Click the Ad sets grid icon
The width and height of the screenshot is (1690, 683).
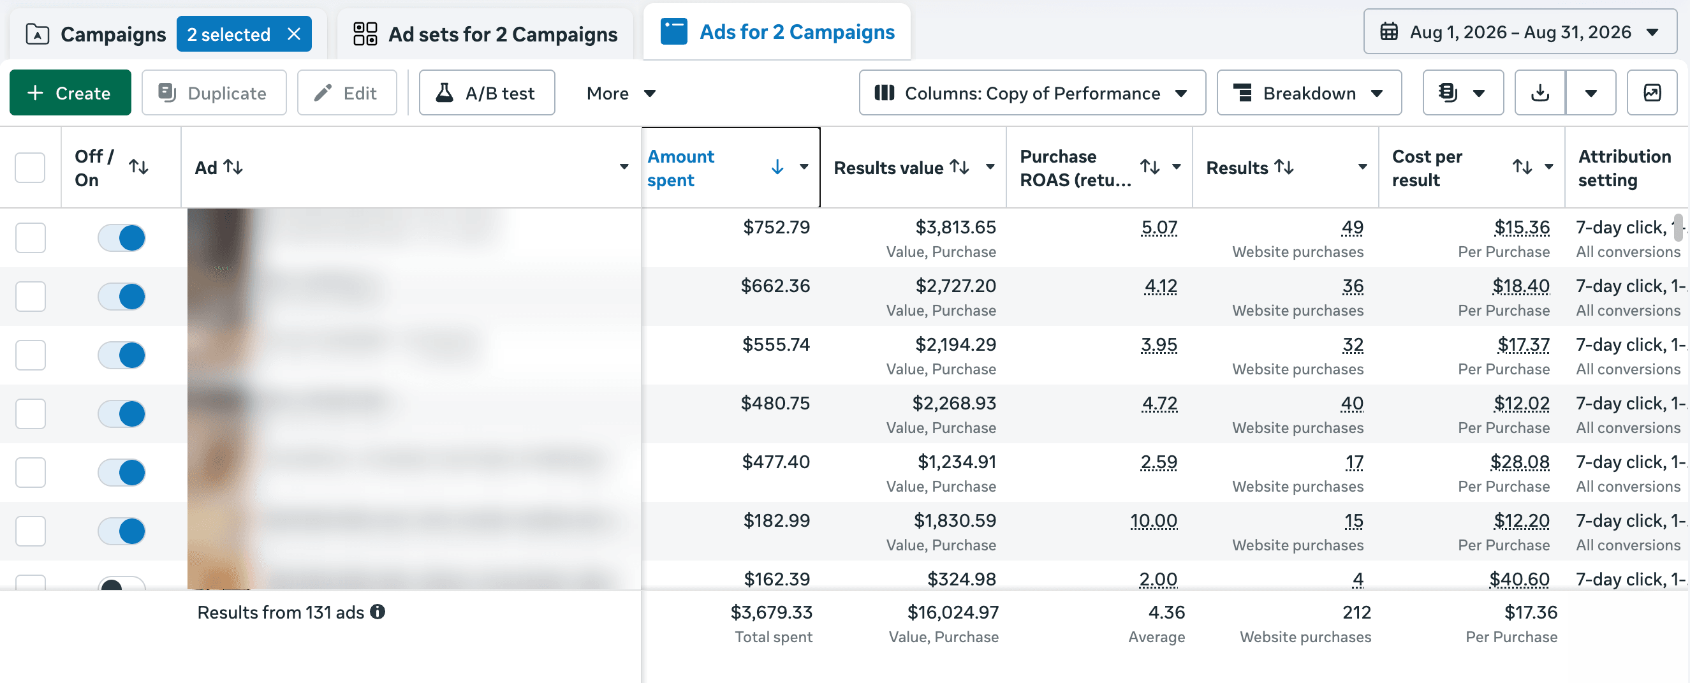pos(365,33)
